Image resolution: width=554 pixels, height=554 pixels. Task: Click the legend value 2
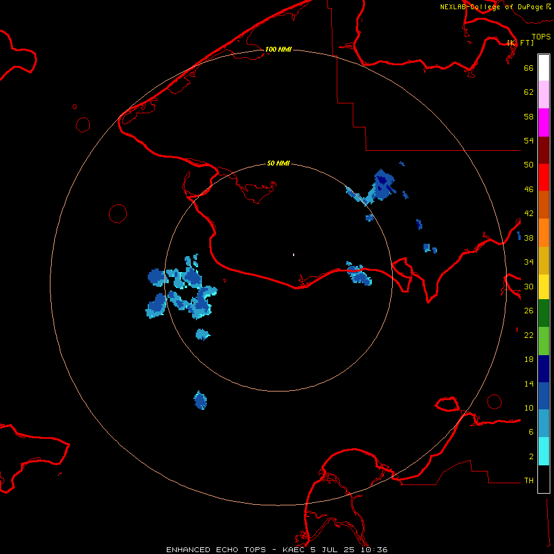pyautogui.click(x=531, y=457)
